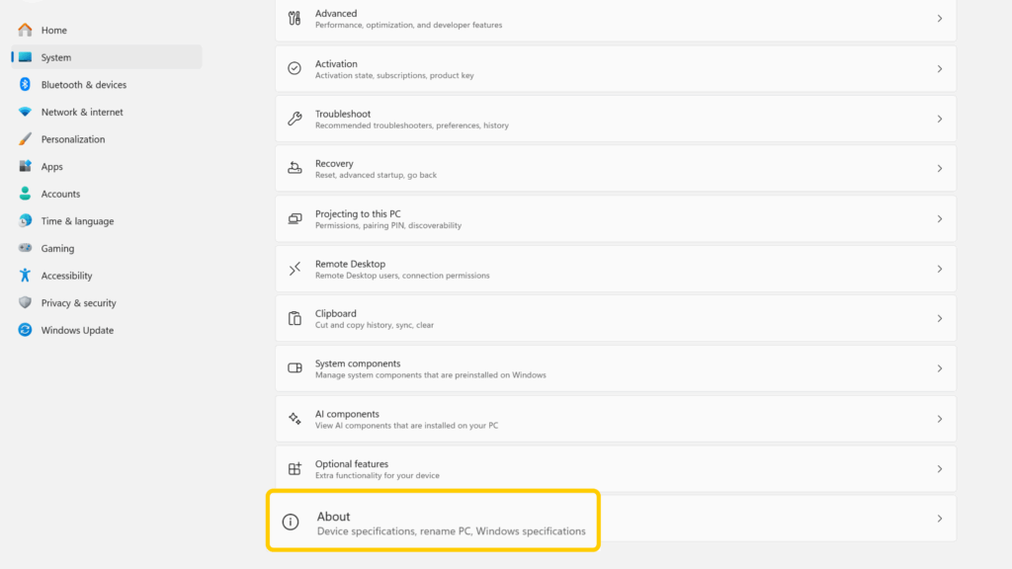1012x569 pixels.
Task: Click the Privacy & security shield icon
Action: pyautogui.click(x=25, y=303)
